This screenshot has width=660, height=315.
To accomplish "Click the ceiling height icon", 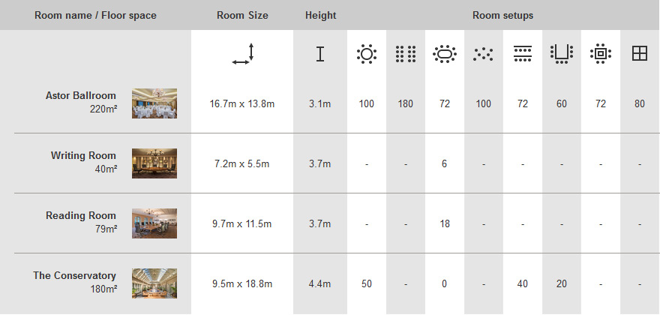I will pos(320,54).
